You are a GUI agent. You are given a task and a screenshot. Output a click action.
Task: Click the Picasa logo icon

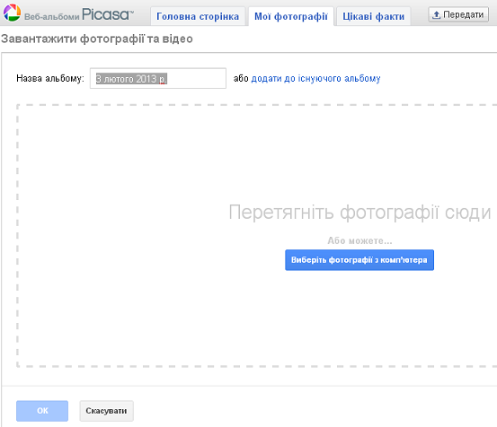coord(12,13)
